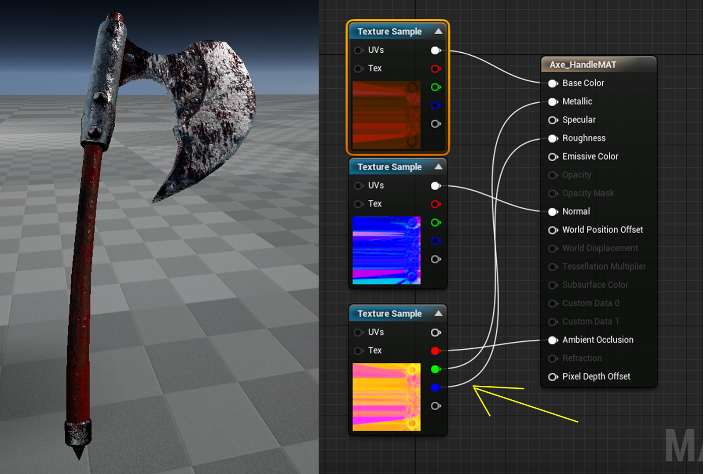This screenshot has height=474, width=704.
Task: Select the blue normal map texture thumbnail
Action: 386,250
